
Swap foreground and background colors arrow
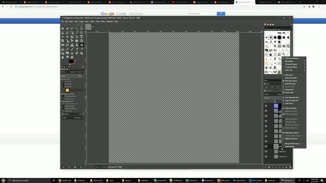click(75, 60)
